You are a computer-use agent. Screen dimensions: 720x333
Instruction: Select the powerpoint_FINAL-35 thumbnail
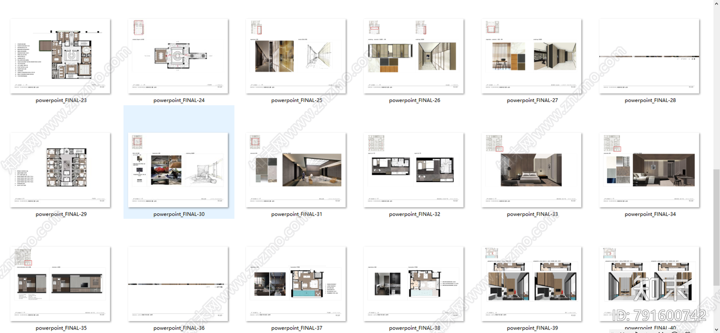coord(60,284)
